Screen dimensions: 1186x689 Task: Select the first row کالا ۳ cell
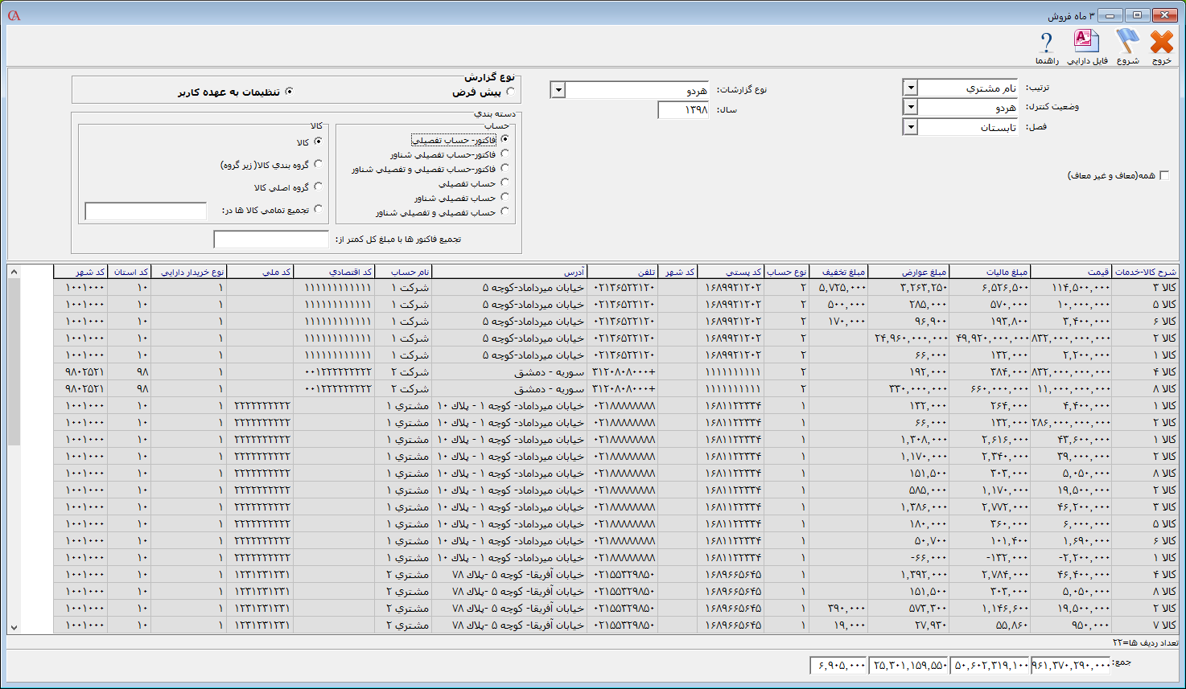point(1146,287)
